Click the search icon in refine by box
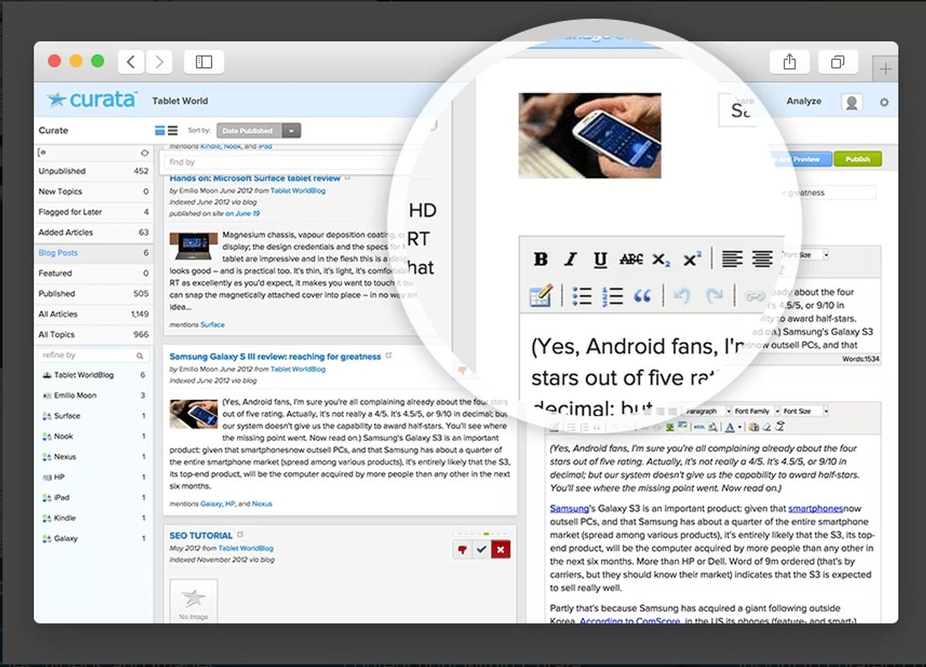This screenshot has height=667, width=926. (x=140, y=355)
